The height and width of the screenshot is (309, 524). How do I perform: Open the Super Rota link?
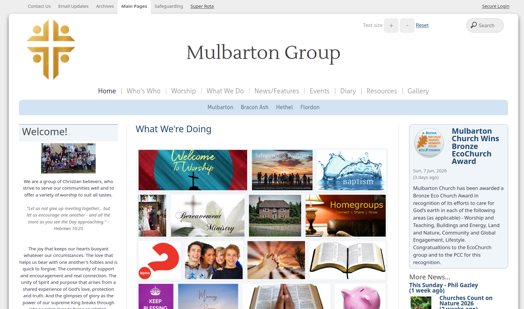pyautogui.click(x=202, y=6)
